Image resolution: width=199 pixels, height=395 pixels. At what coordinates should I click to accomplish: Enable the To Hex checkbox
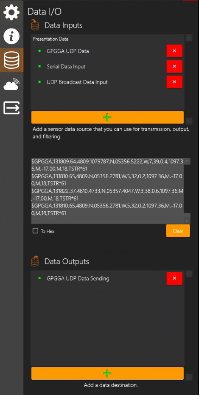click(x=36, y=231)
